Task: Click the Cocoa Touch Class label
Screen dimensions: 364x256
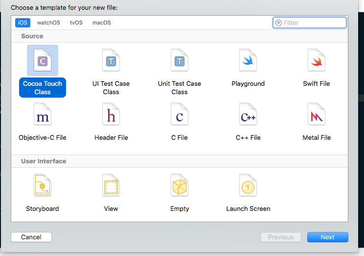Action: coord(43,88)
